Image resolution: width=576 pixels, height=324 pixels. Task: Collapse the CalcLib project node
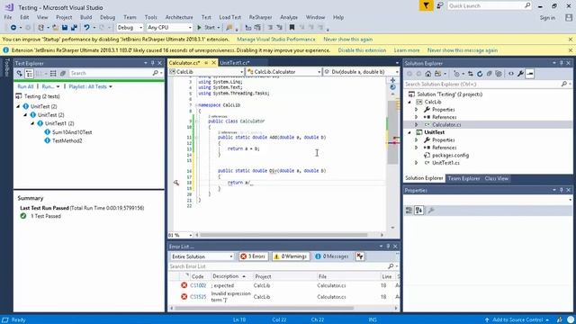tap(409, 102)
